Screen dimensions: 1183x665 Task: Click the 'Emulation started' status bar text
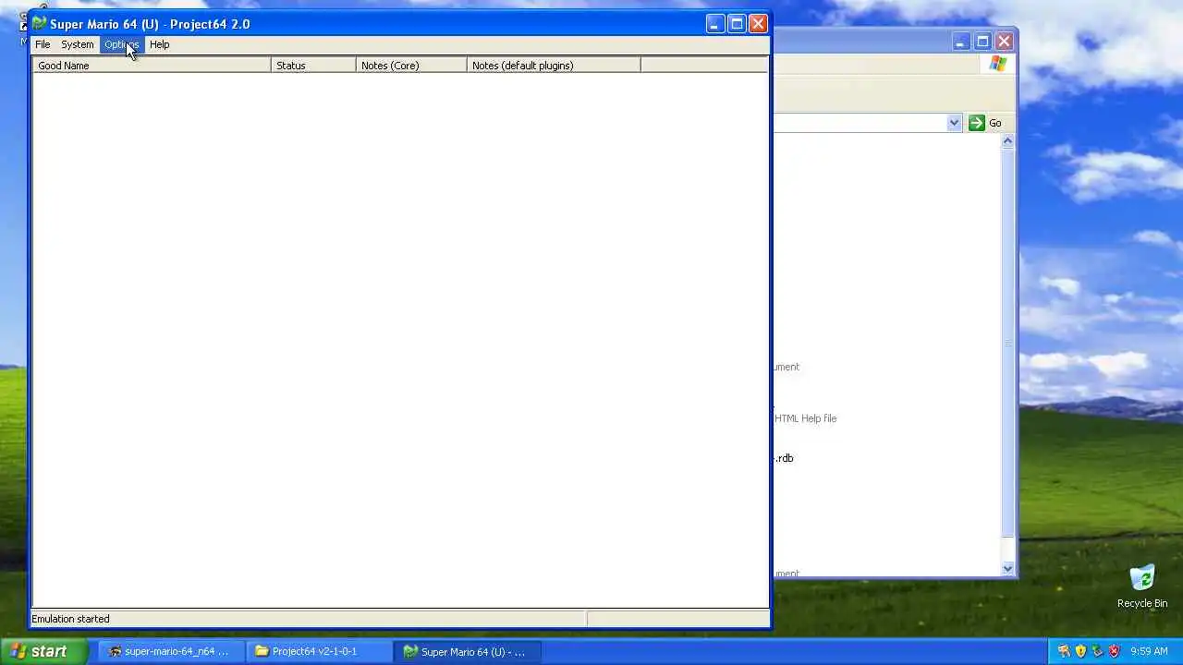click(x=70, y=619)
